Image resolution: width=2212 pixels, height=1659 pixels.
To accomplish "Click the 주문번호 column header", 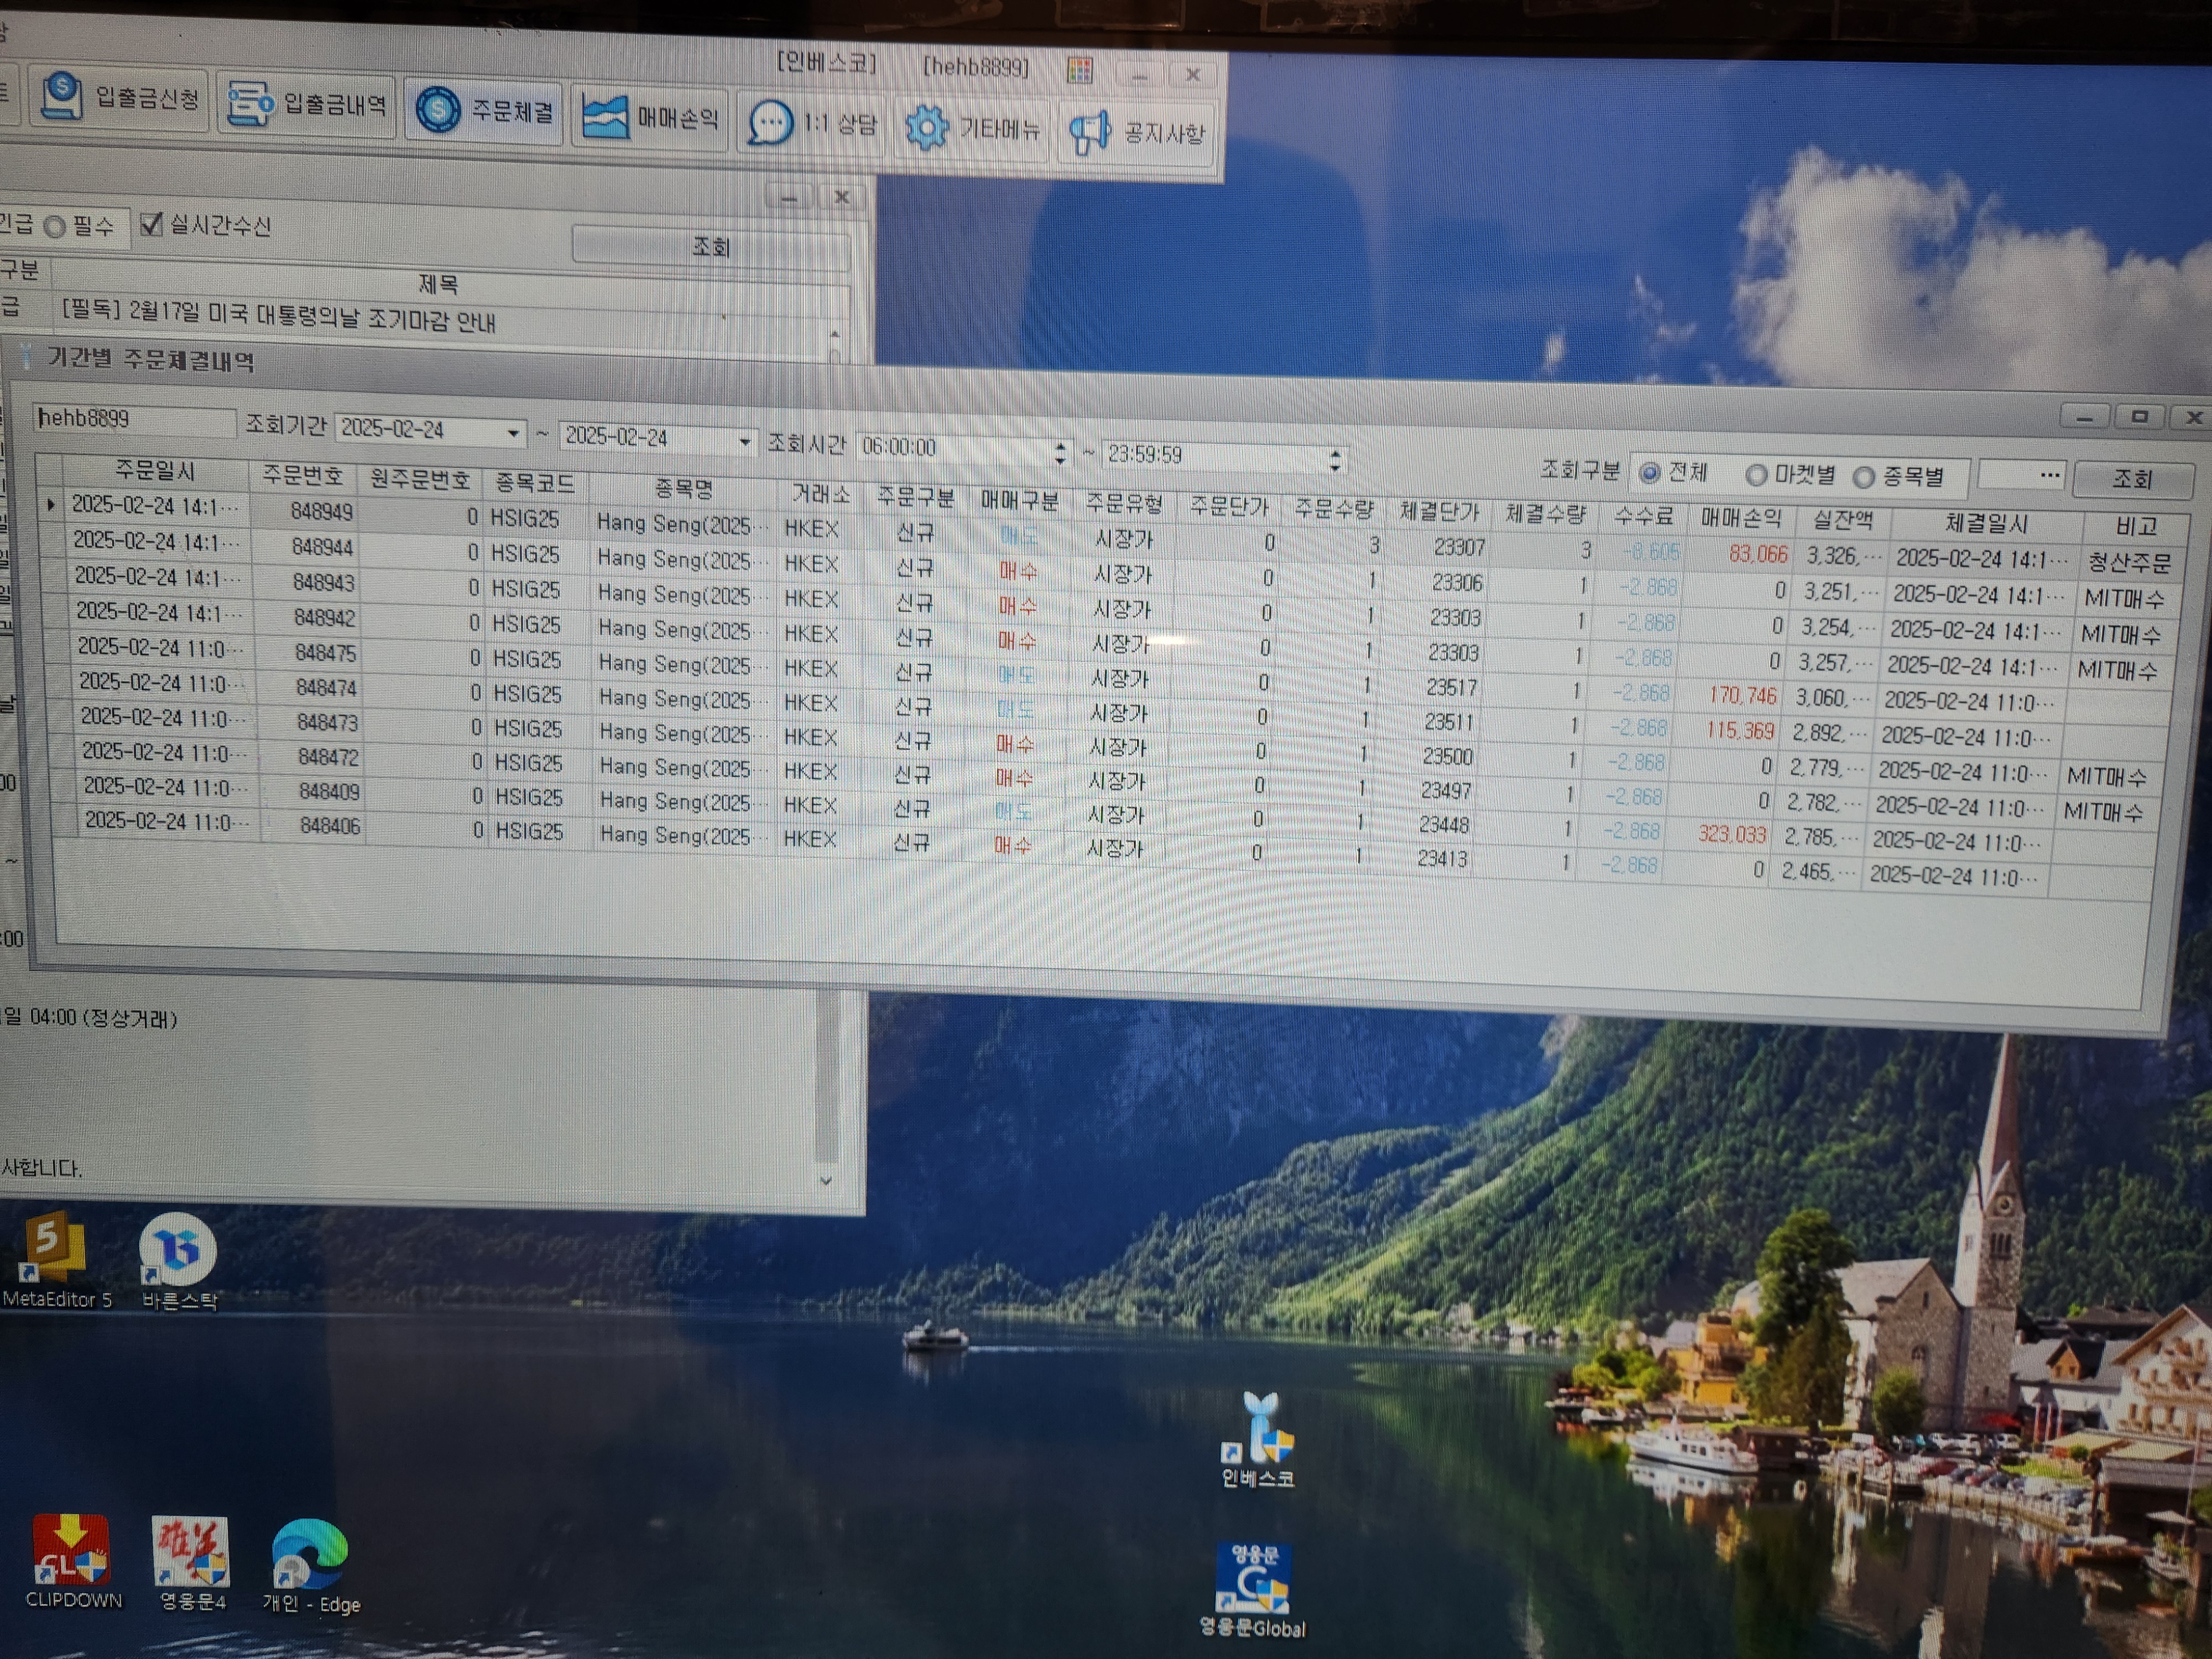I will tap(303, 476).
